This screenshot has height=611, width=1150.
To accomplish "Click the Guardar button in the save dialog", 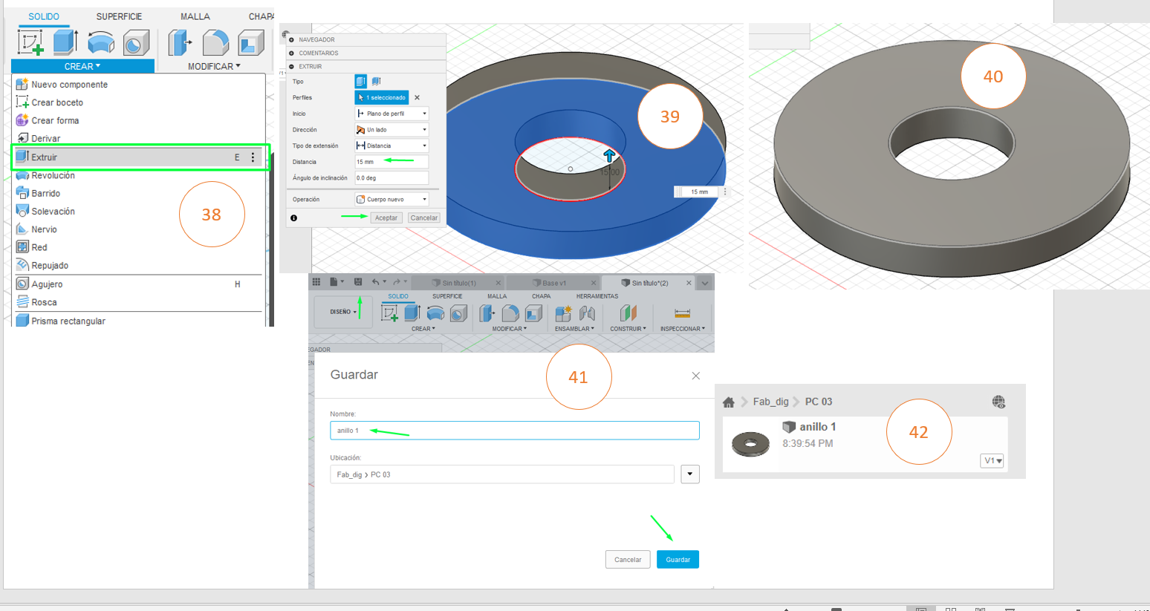I will pos(678,559).
